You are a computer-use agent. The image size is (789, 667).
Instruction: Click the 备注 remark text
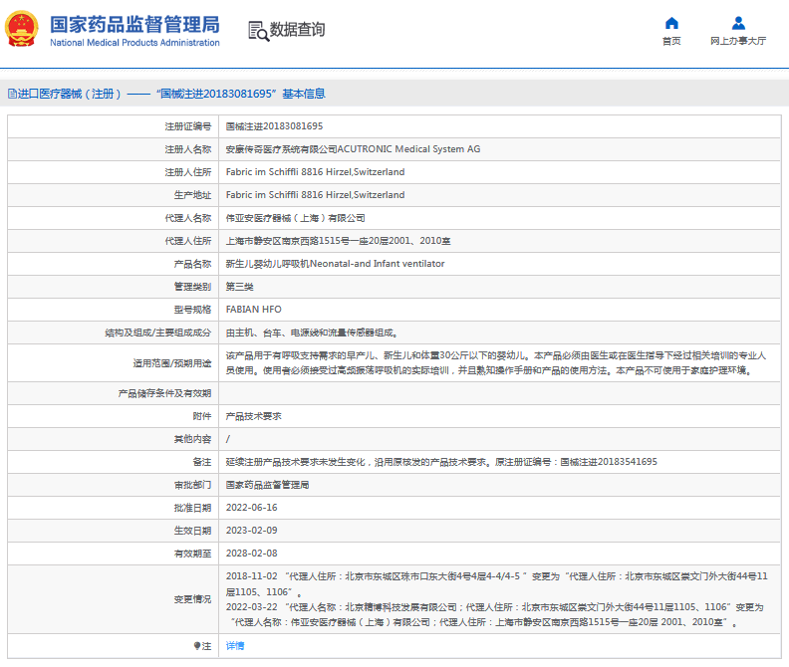point(441,462)
